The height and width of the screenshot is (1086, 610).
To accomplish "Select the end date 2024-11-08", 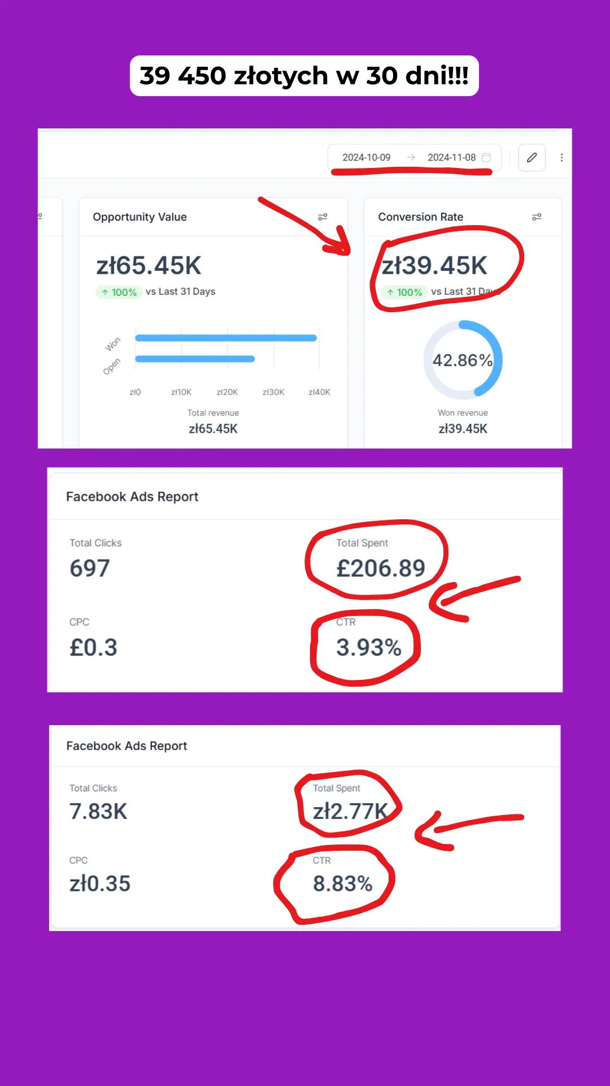I will pyautogui.click(x=451, y=157).
